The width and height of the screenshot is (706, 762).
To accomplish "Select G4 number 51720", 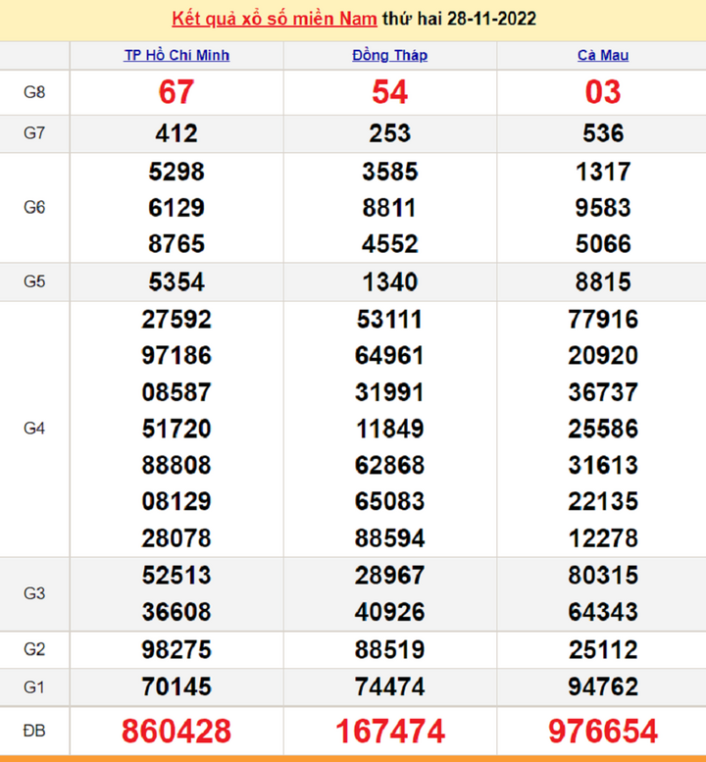I will pyautogui.click(x=176, y=429).
